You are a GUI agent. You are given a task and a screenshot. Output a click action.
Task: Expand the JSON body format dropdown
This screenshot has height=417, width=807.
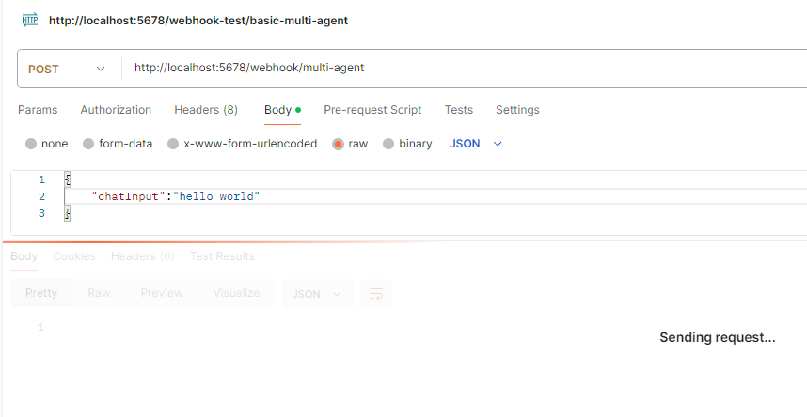(476, 144)
